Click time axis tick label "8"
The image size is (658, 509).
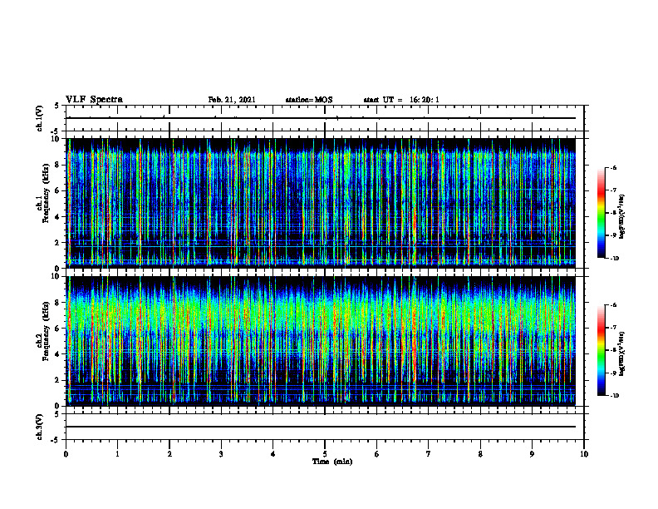tap(480, 454)
